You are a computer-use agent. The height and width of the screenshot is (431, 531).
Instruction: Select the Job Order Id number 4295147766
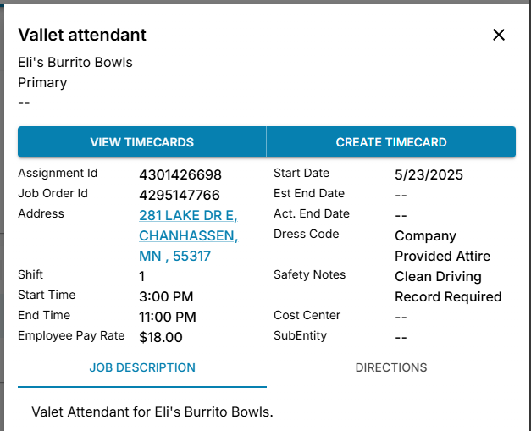tap(180, 196)
